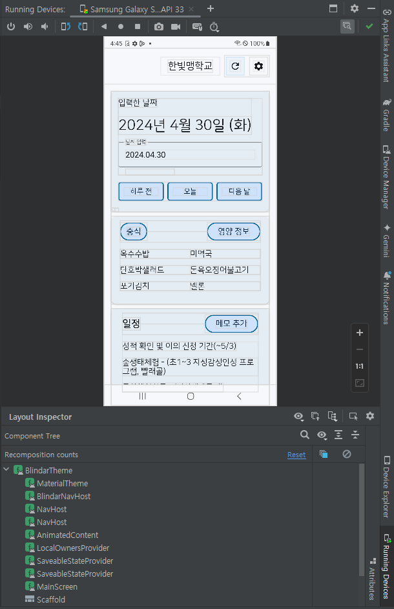Viewport: 394px width, 609px height.
Task: Click the refresh icon in the app header
Action: pyautogui.click(x=235, y=66)
